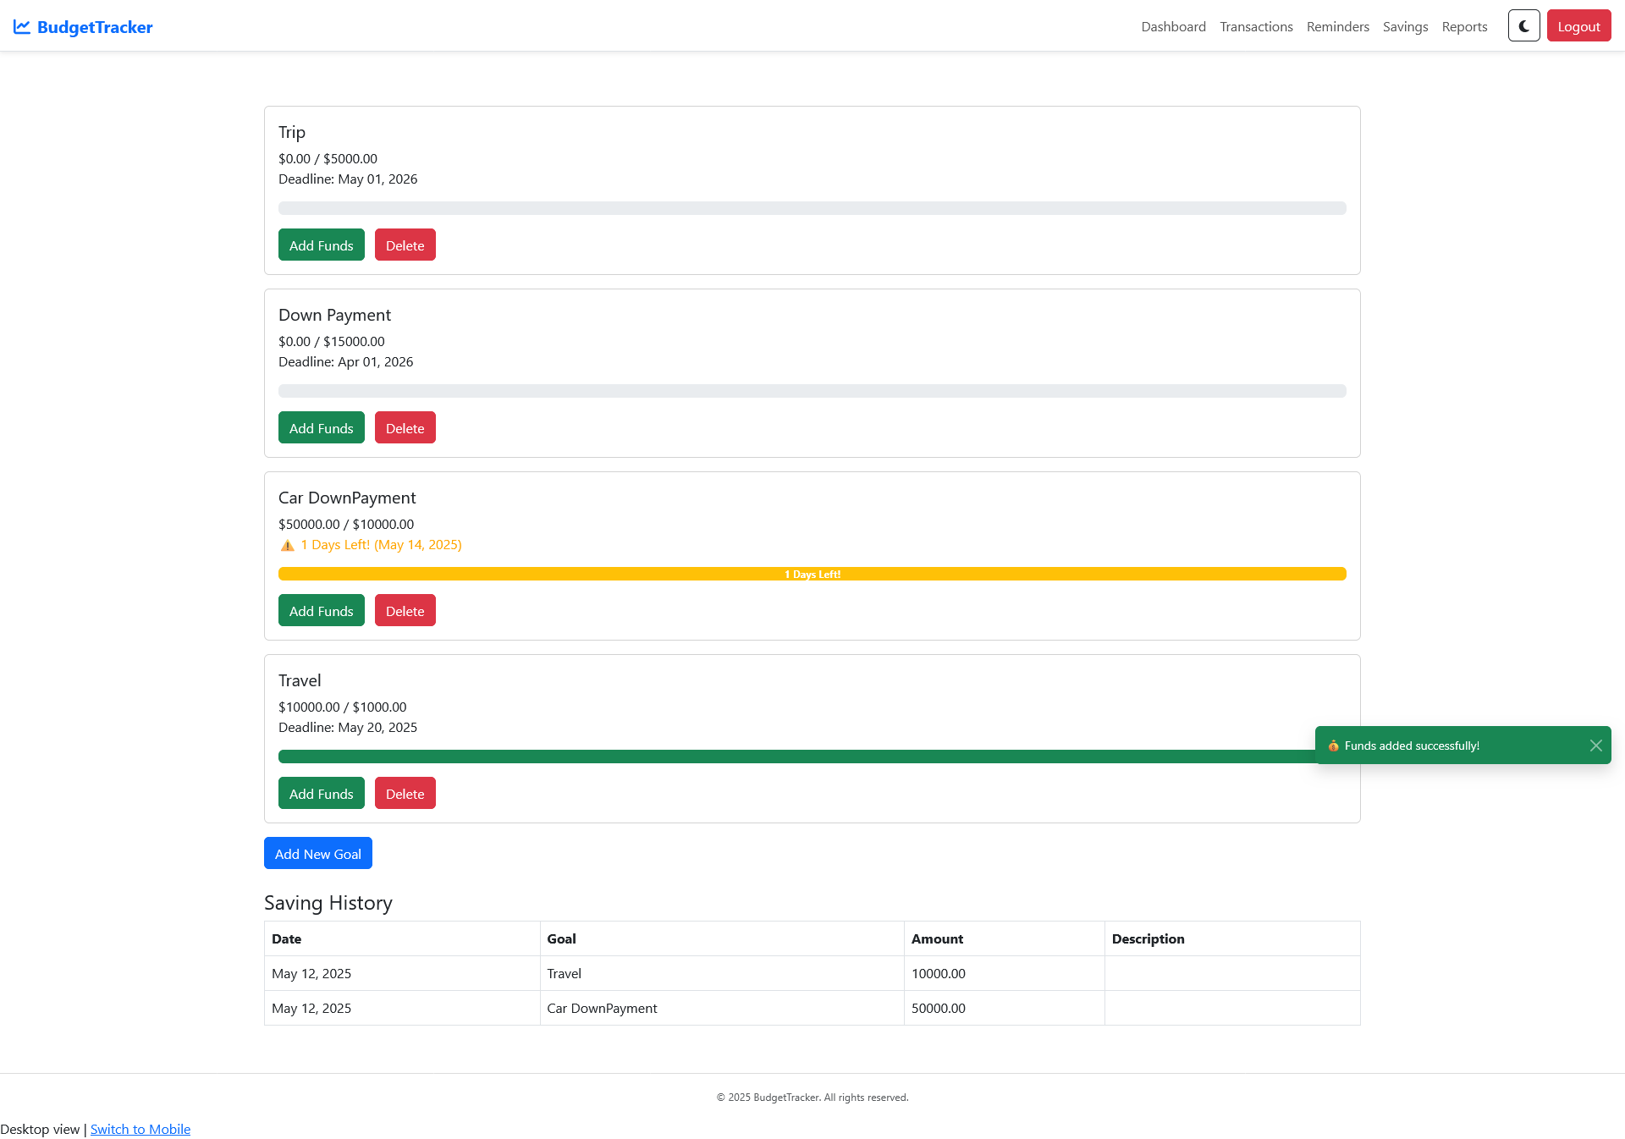Click the money bag icon in toast
This screenshot has width=1625, height=1139.
pyautogui.click(x=1333, y=746)
